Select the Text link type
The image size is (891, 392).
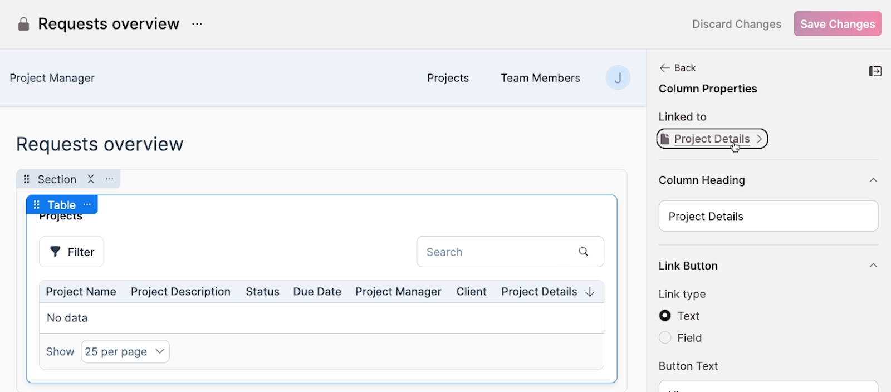[x=665, y=316]
